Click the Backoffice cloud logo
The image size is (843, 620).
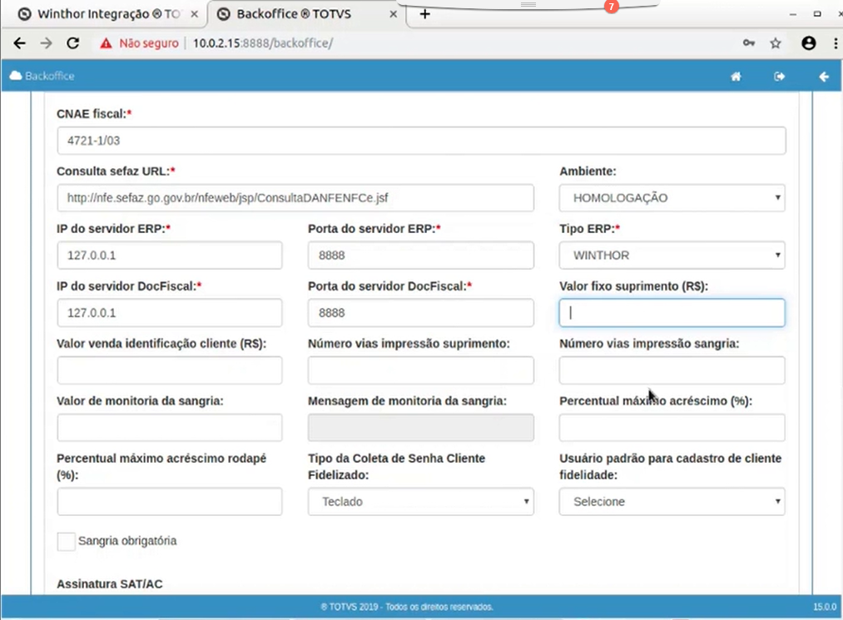coord(42,76)
